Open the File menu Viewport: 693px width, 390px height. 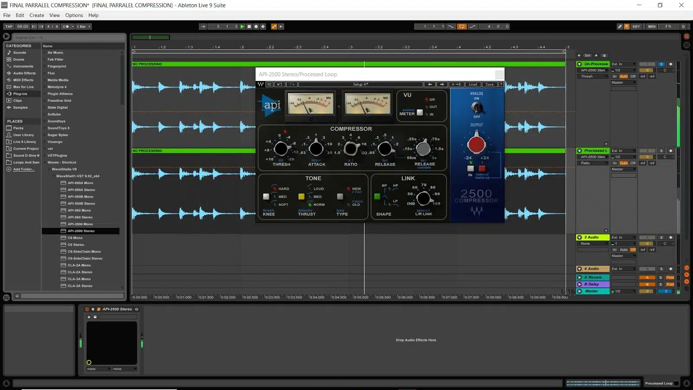click(x=7, y=15)
